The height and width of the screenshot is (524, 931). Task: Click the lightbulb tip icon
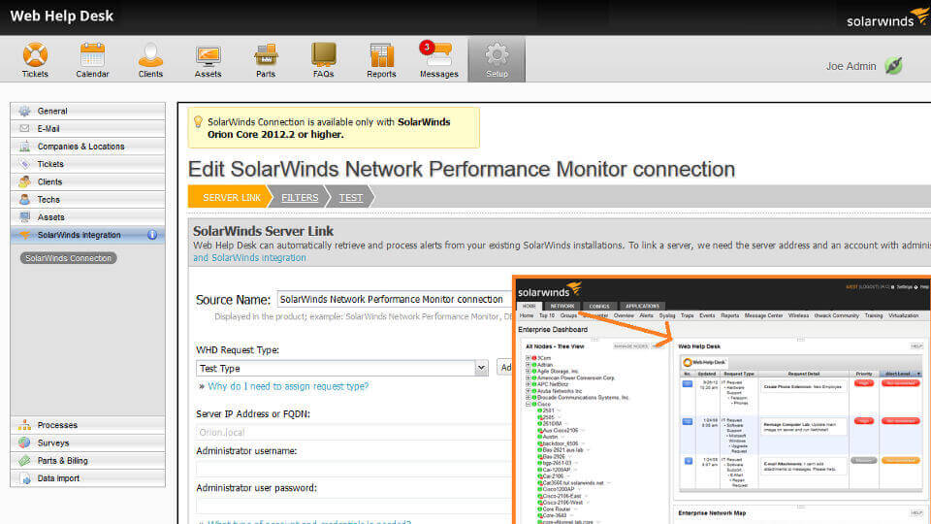198,122
